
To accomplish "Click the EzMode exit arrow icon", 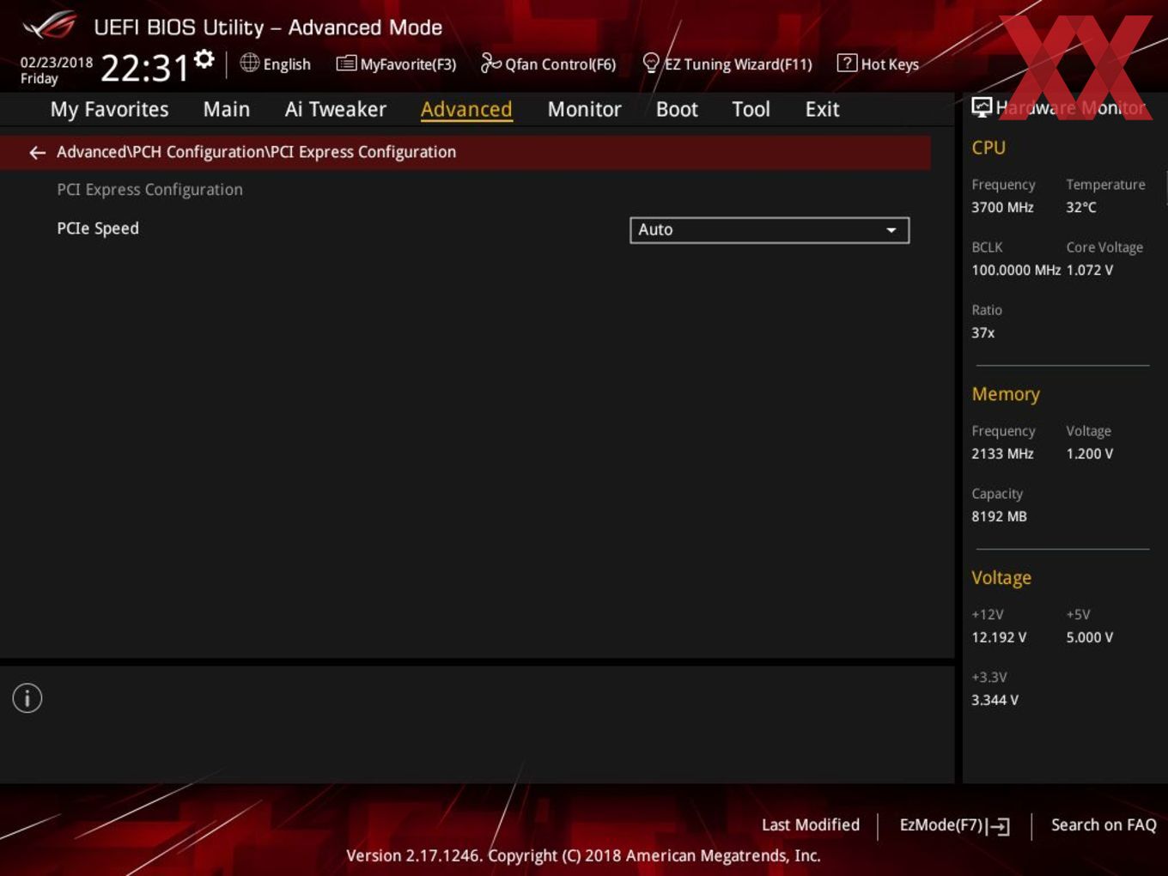I will click(x=999, y=826).
